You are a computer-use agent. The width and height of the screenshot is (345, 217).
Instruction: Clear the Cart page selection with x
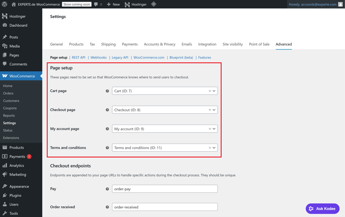point(210,91)
